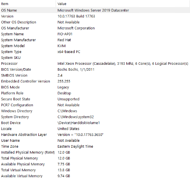Select the Available Physical Memory row
The image size is (190, 178).
click(x=95, y=164)
